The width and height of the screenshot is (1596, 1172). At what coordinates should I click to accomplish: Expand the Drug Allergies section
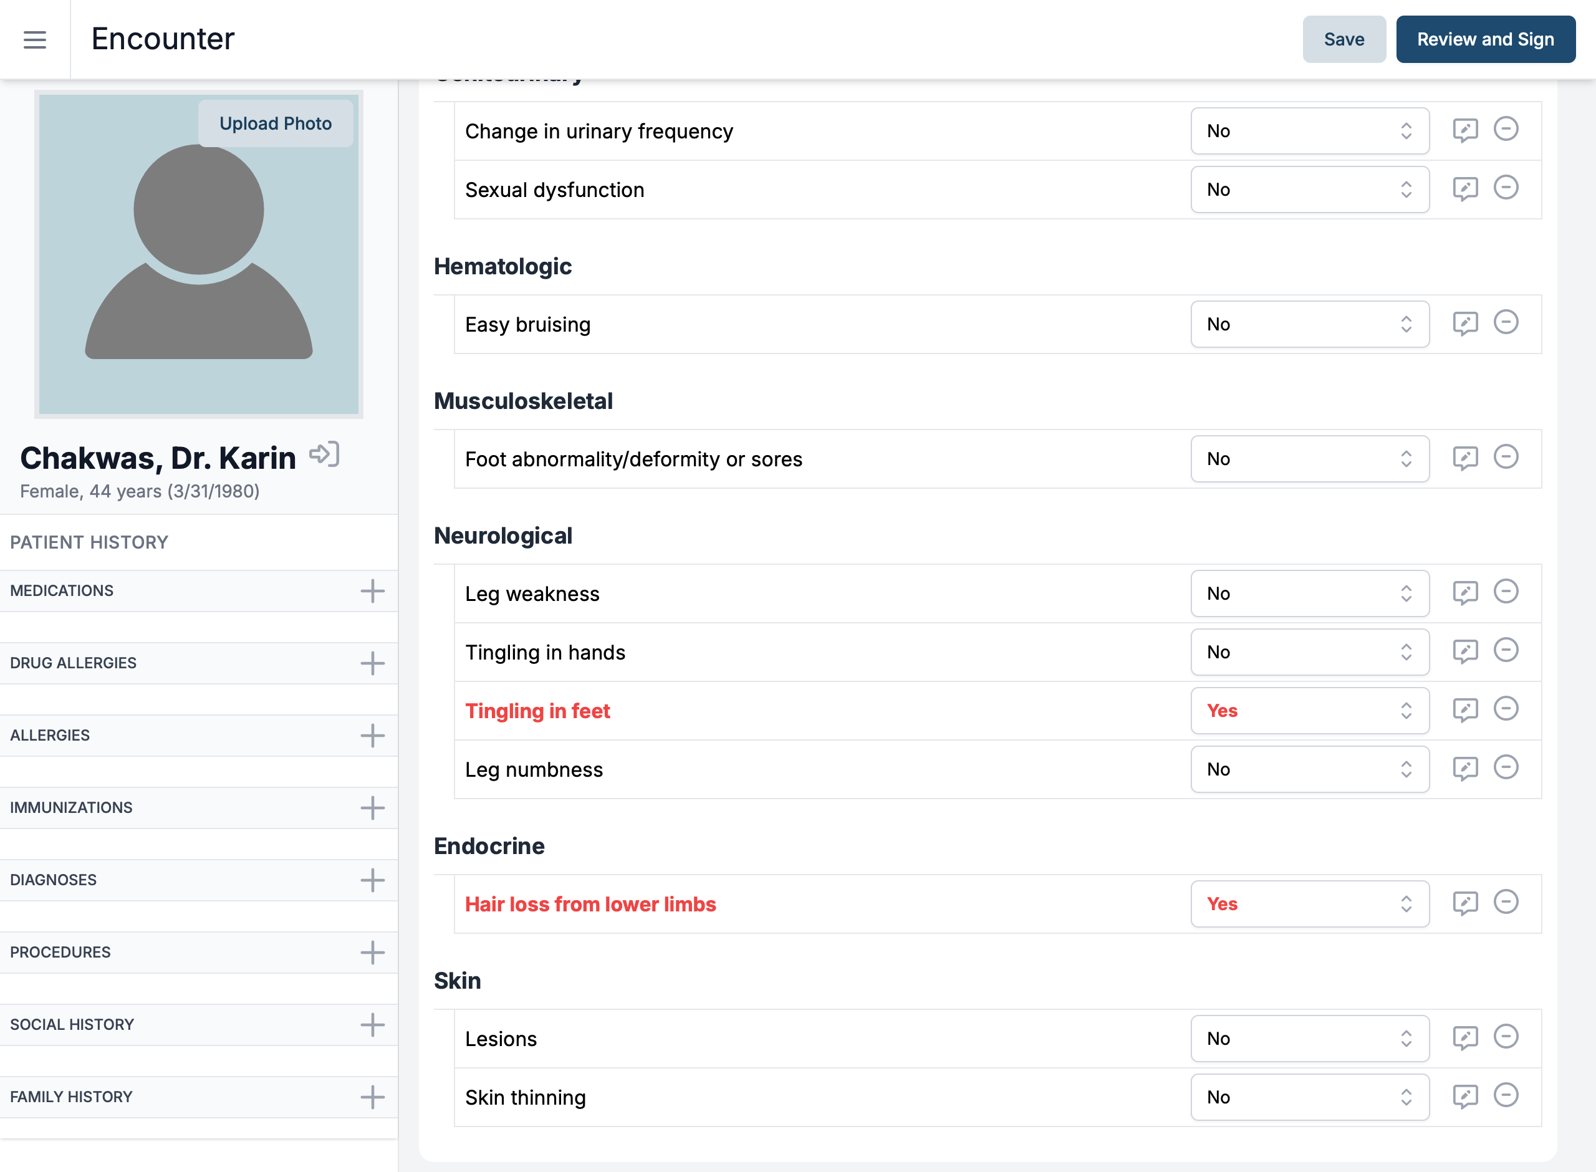pyautogui.click(x=372, y=663)
